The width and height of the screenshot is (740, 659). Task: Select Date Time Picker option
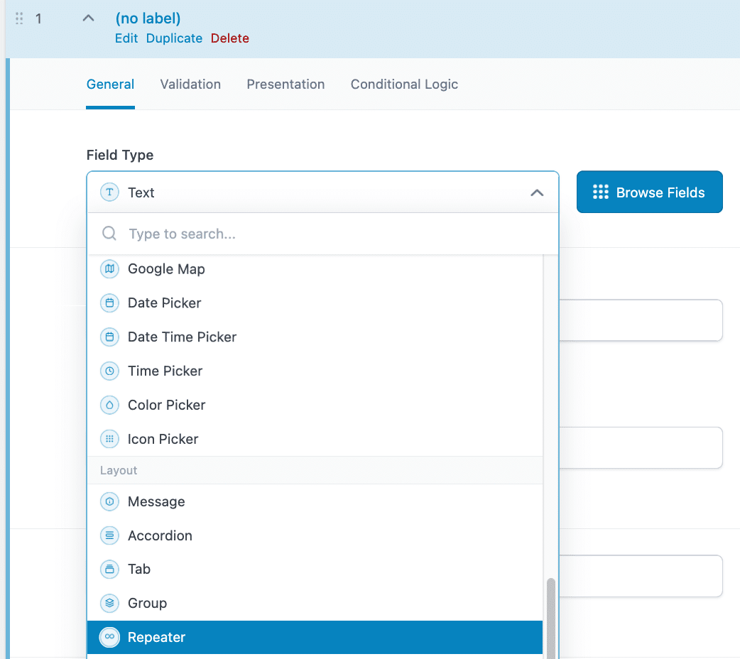click(x=315, y=337)
